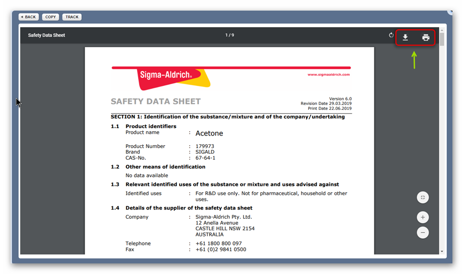Click the Sigma-Aldrich logo
Screen dimensions: 463x274
tap(173, 78)
